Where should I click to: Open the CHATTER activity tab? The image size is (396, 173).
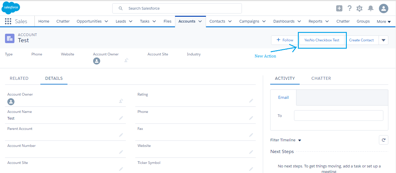[321, 78]
